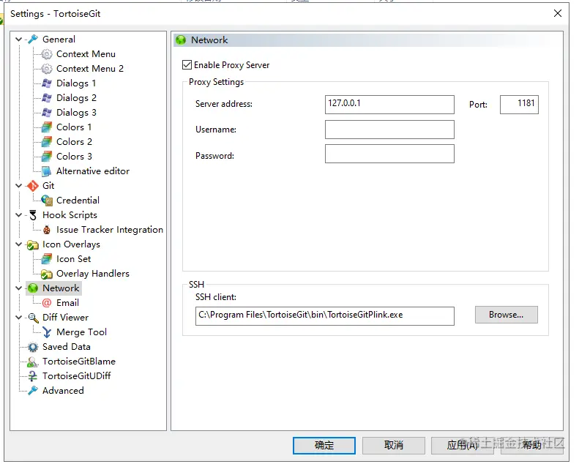The image size is (579, 464).
Task: Click the Overlay Handlers folder icon
Action: 47,274
